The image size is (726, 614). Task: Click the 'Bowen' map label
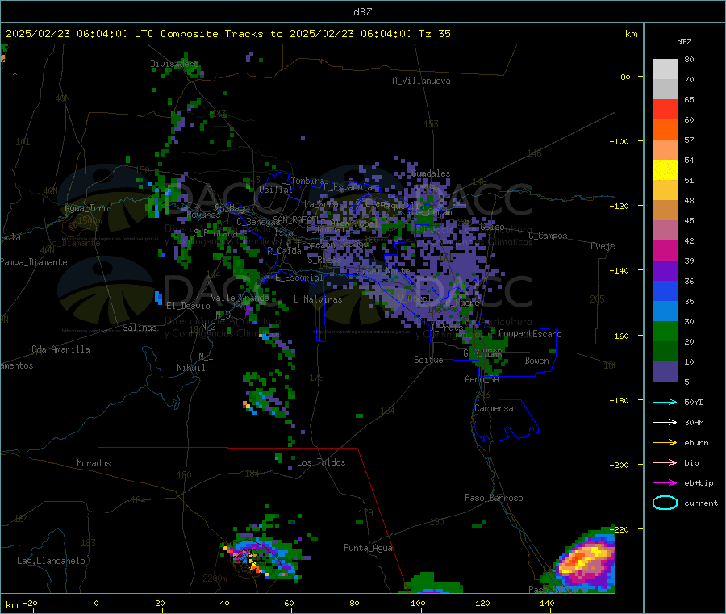pyautogui.click(x=536, y=361)
